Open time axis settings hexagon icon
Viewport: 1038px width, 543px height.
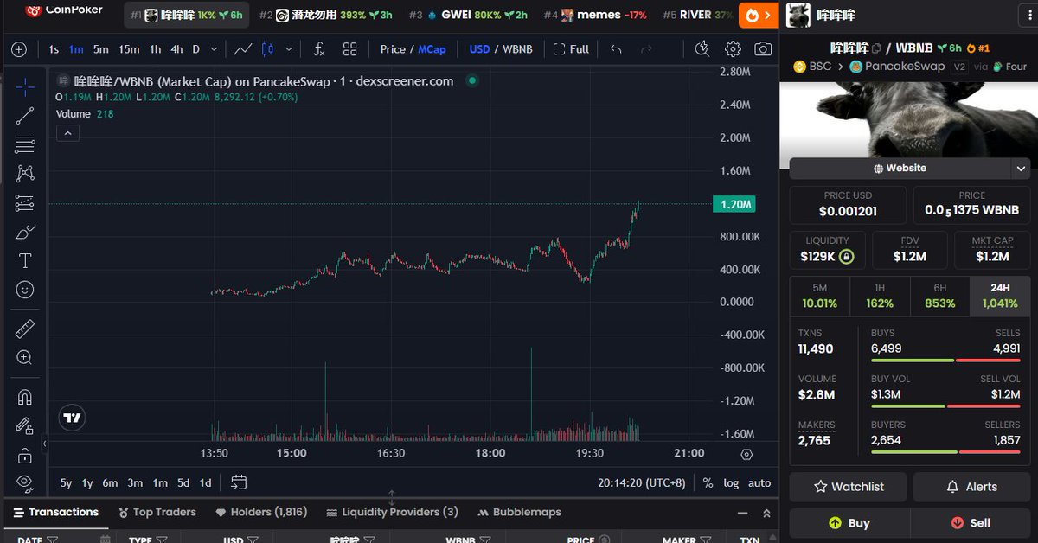click(747, 454)
